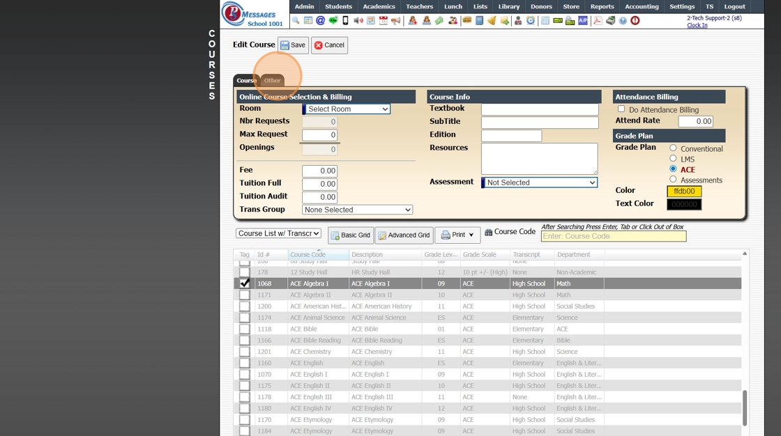Viewport: 781px width, 436px height.
Task: Click the note with green arrow icon
Action: point(505,20)
